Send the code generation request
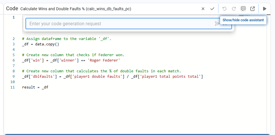 click(x=217, y=24)
